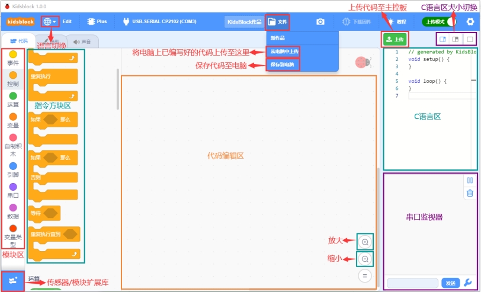
Task: Switch to the 声音 sound tab
Action: point(82,41)
